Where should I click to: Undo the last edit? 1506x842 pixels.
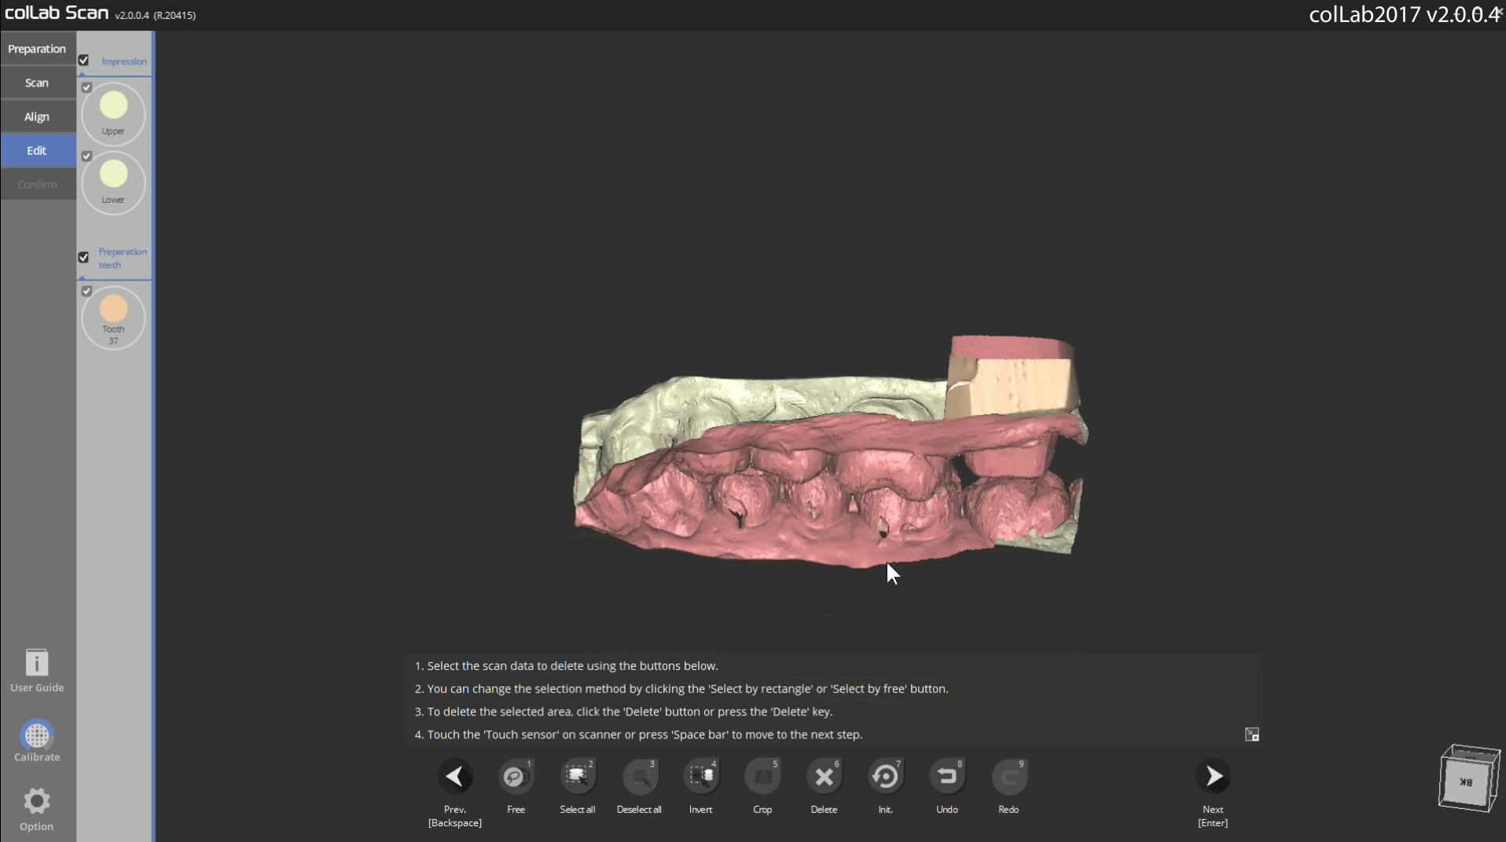[x=947, y=777]
